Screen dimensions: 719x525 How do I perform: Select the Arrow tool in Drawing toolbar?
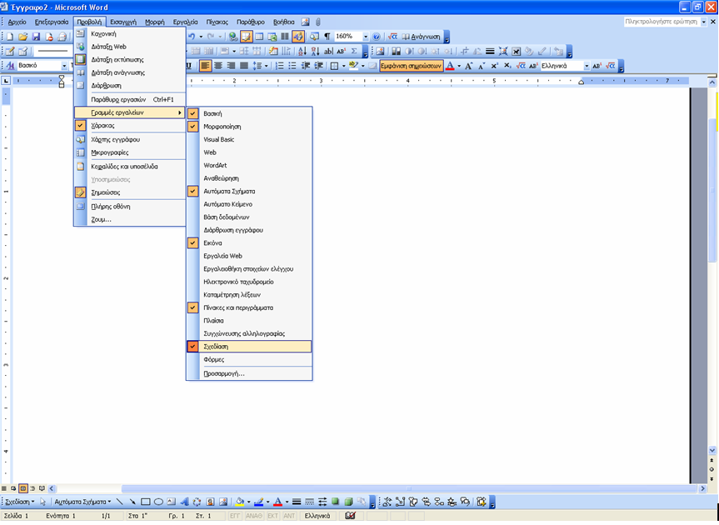[132, 502]
